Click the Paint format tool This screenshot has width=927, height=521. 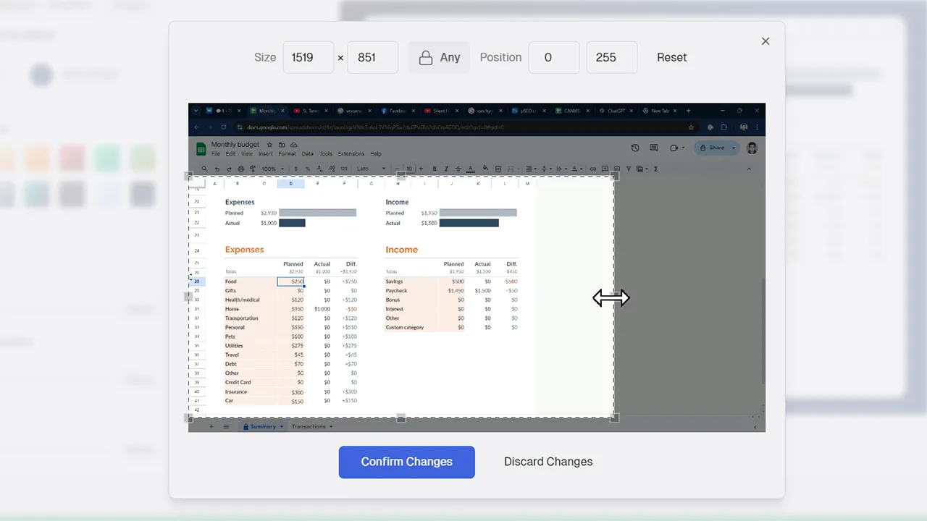coord(252,169)
